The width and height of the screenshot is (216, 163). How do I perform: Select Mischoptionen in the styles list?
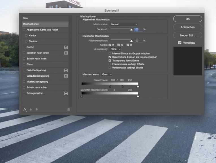click(45, 24)
